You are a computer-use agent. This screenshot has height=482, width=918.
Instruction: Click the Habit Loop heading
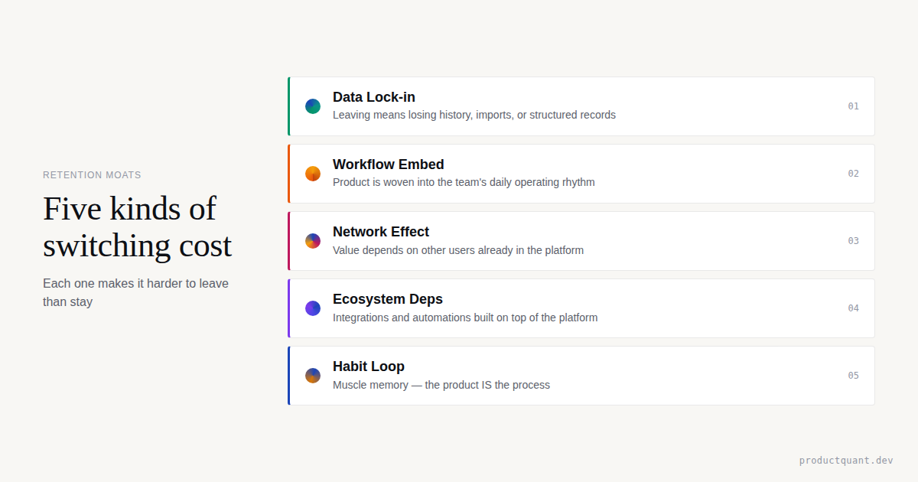point(369,366)
